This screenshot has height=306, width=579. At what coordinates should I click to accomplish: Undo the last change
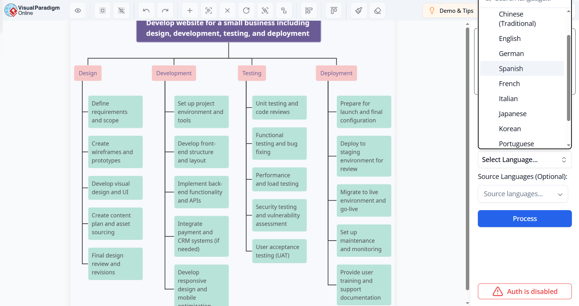[146, 10]
